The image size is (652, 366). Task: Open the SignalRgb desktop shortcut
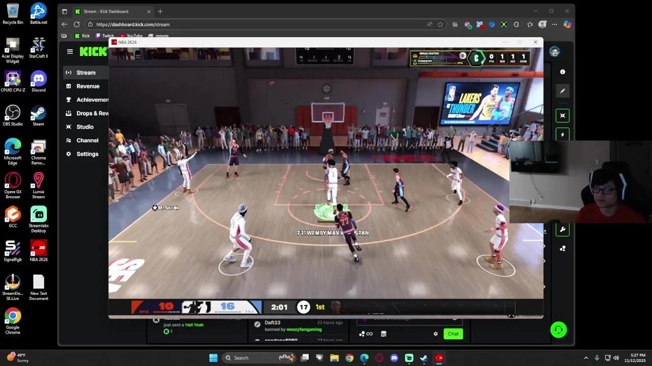[x=13, y=251]
